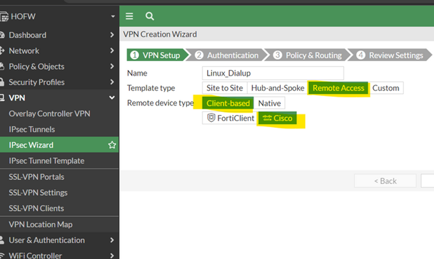Click the Back button
434x259 pixels.
coord(385,181)
